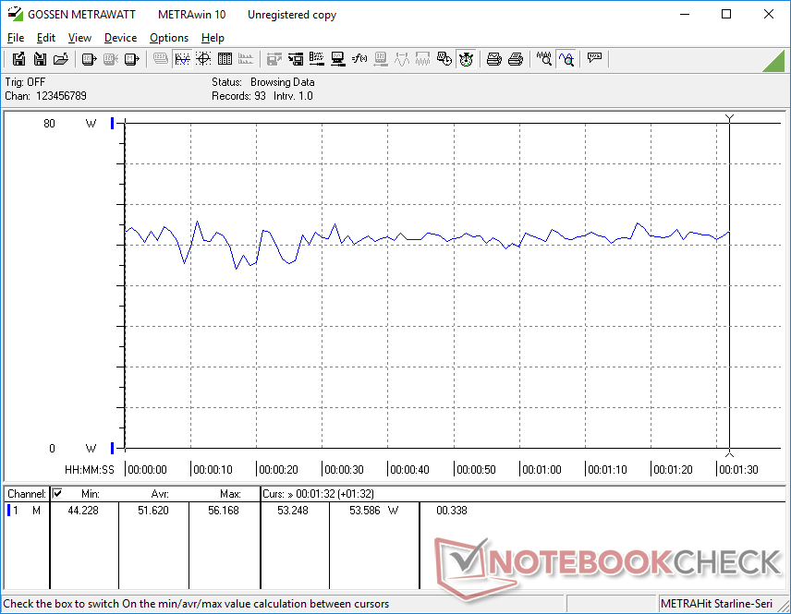Click the save-import floppy disk icon
791x614 pixels.
[x=40, y=59]
